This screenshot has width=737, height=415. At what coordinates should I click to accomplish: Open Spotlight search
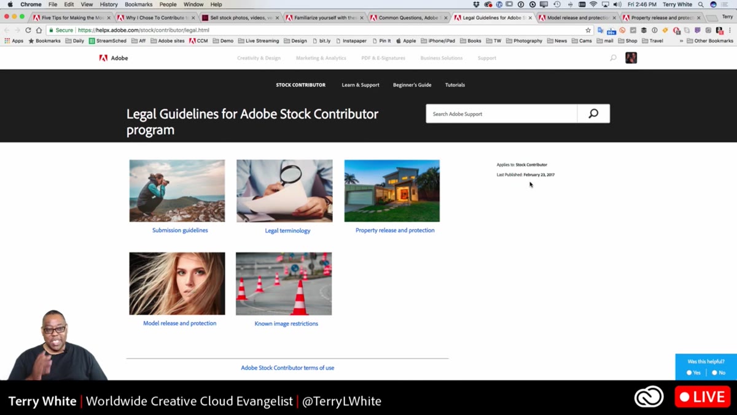coord(701,4)
